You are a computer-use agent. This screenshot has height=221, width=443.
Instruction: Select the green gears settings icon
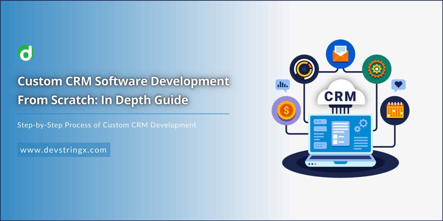click(x=376, y=69)
